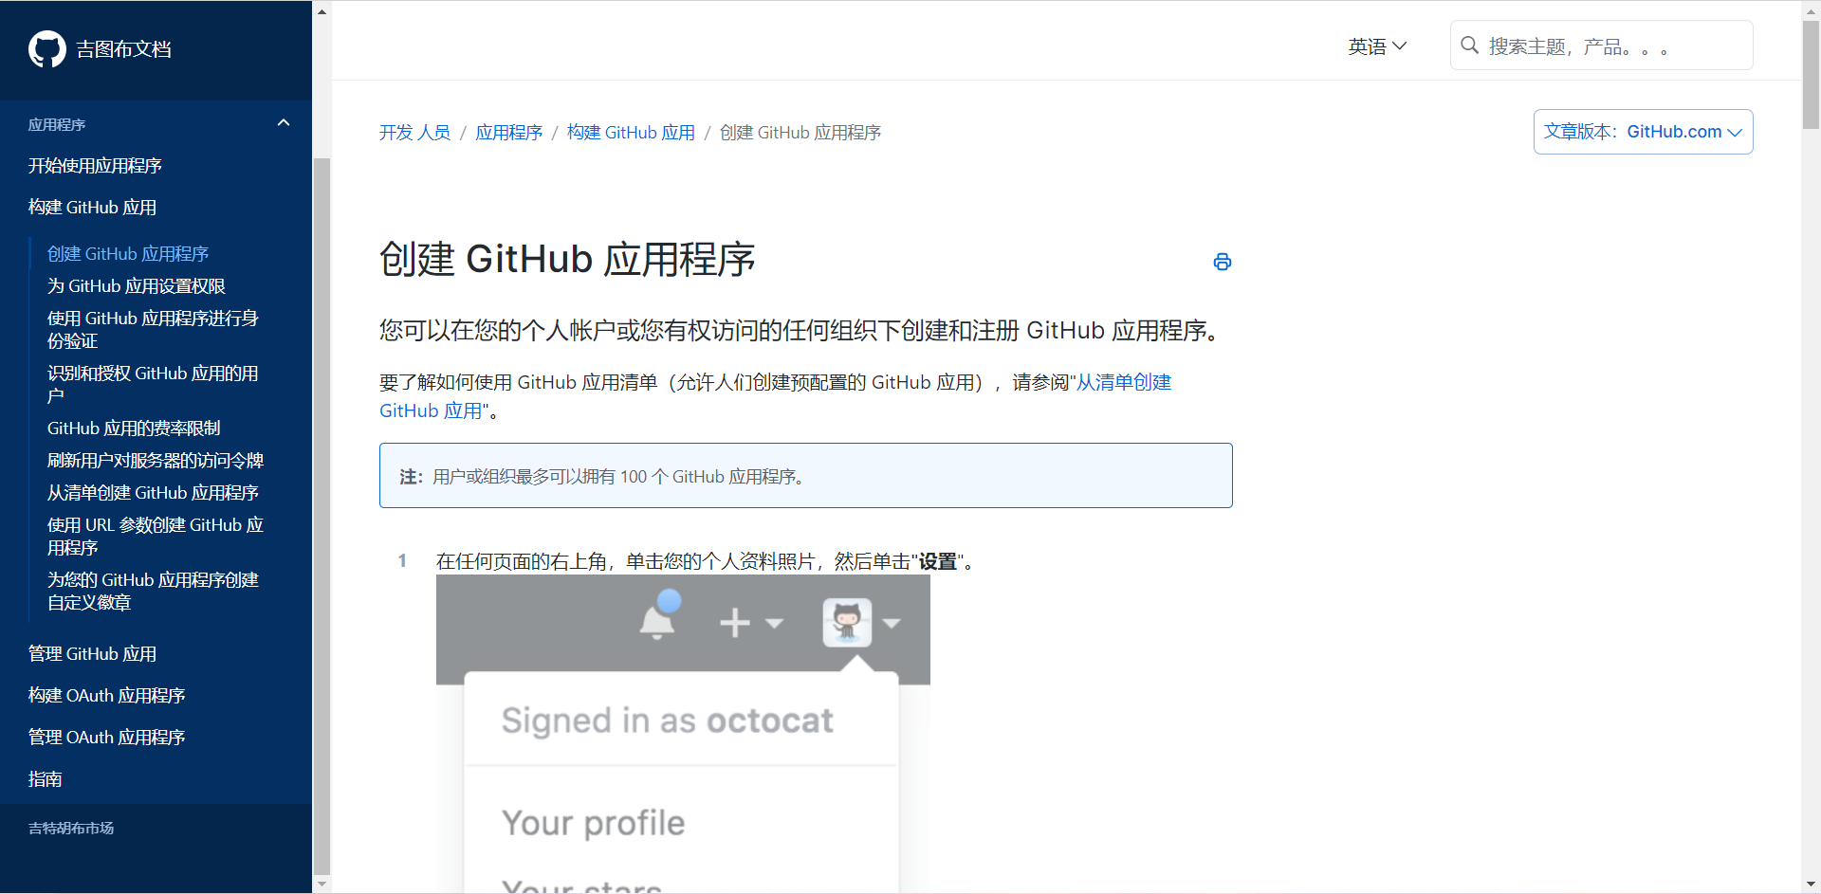Viewport: 1821px width, 894px height.
Task: Click sidebar scrollbar down arrow
Action: point(322,884)
